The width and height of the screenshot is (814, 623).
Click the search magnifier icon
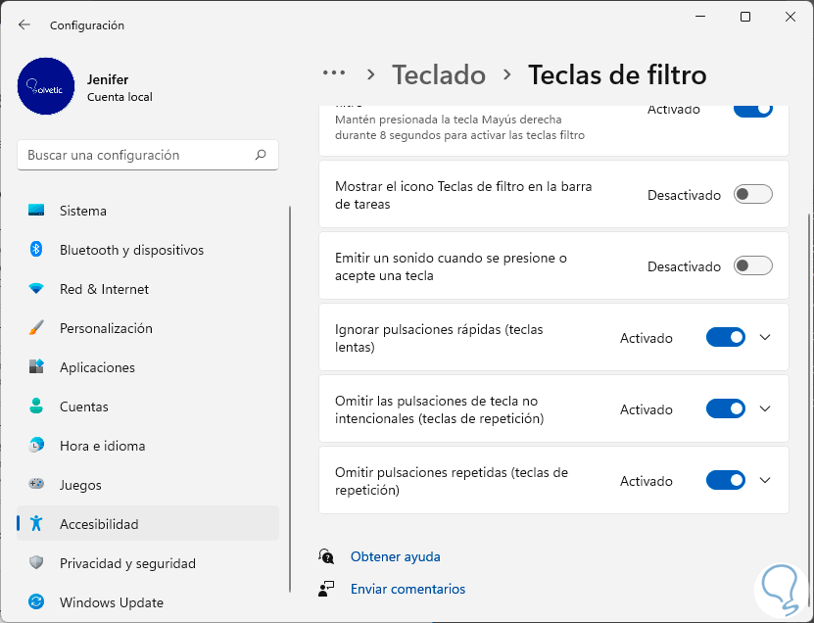pyautogui.click(x=261, y=155)
